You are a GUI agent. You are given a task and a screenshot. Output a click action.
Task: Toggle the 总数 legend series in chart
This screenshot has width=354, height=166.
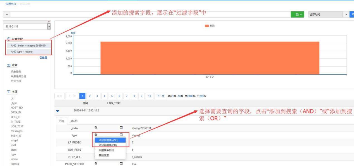tap(210, 26)
